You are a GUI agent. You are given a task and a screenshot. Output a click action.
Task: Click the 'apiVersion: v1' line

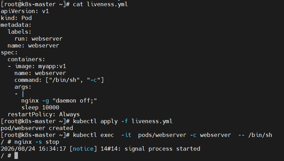[25, 11]
